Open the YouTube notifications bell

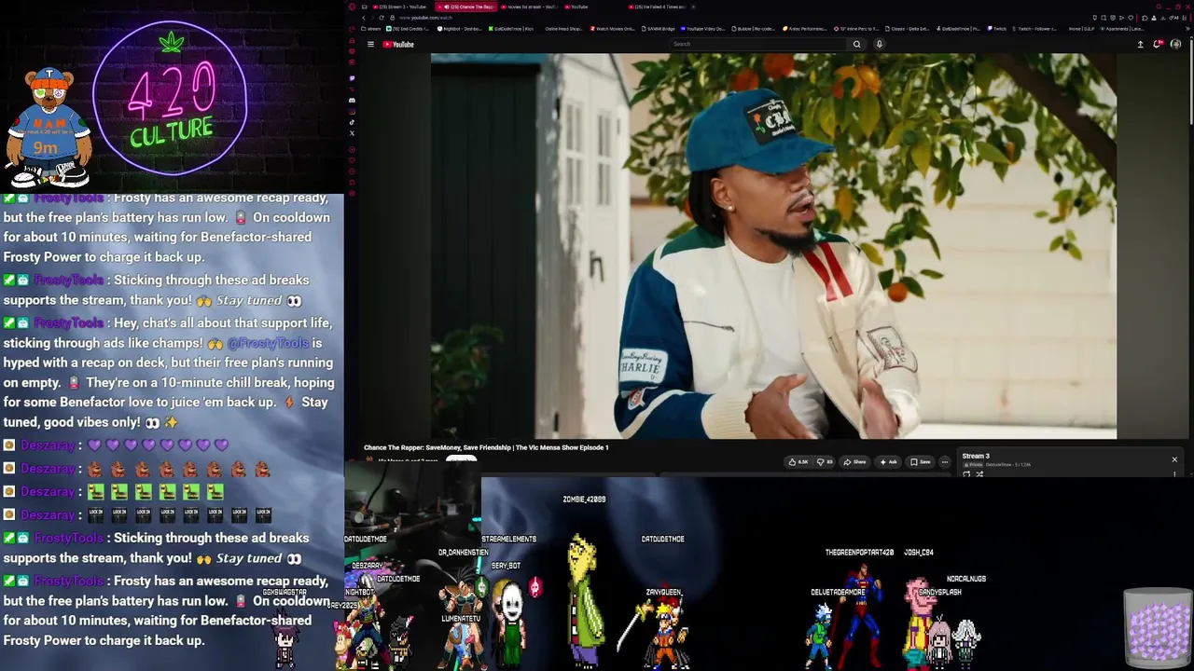point(1158,44)
